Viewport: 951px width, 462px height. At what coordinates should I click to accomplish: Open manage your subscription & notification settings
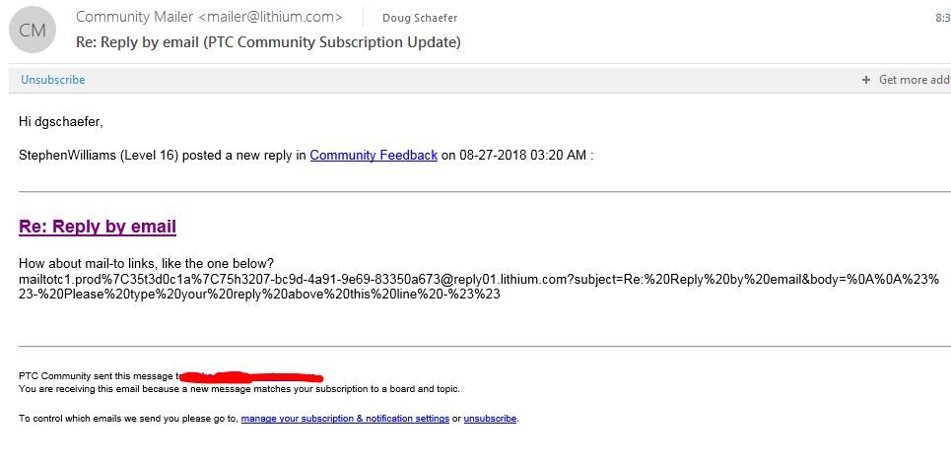coord(345,419)
